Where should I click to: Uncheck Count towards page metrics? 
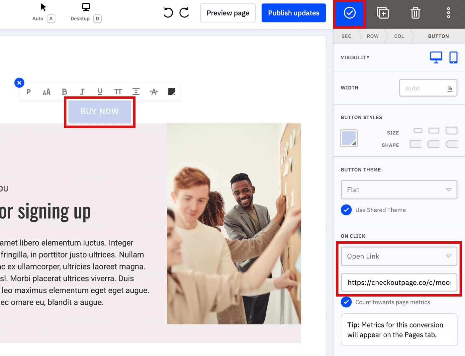[x=346, y=302]
